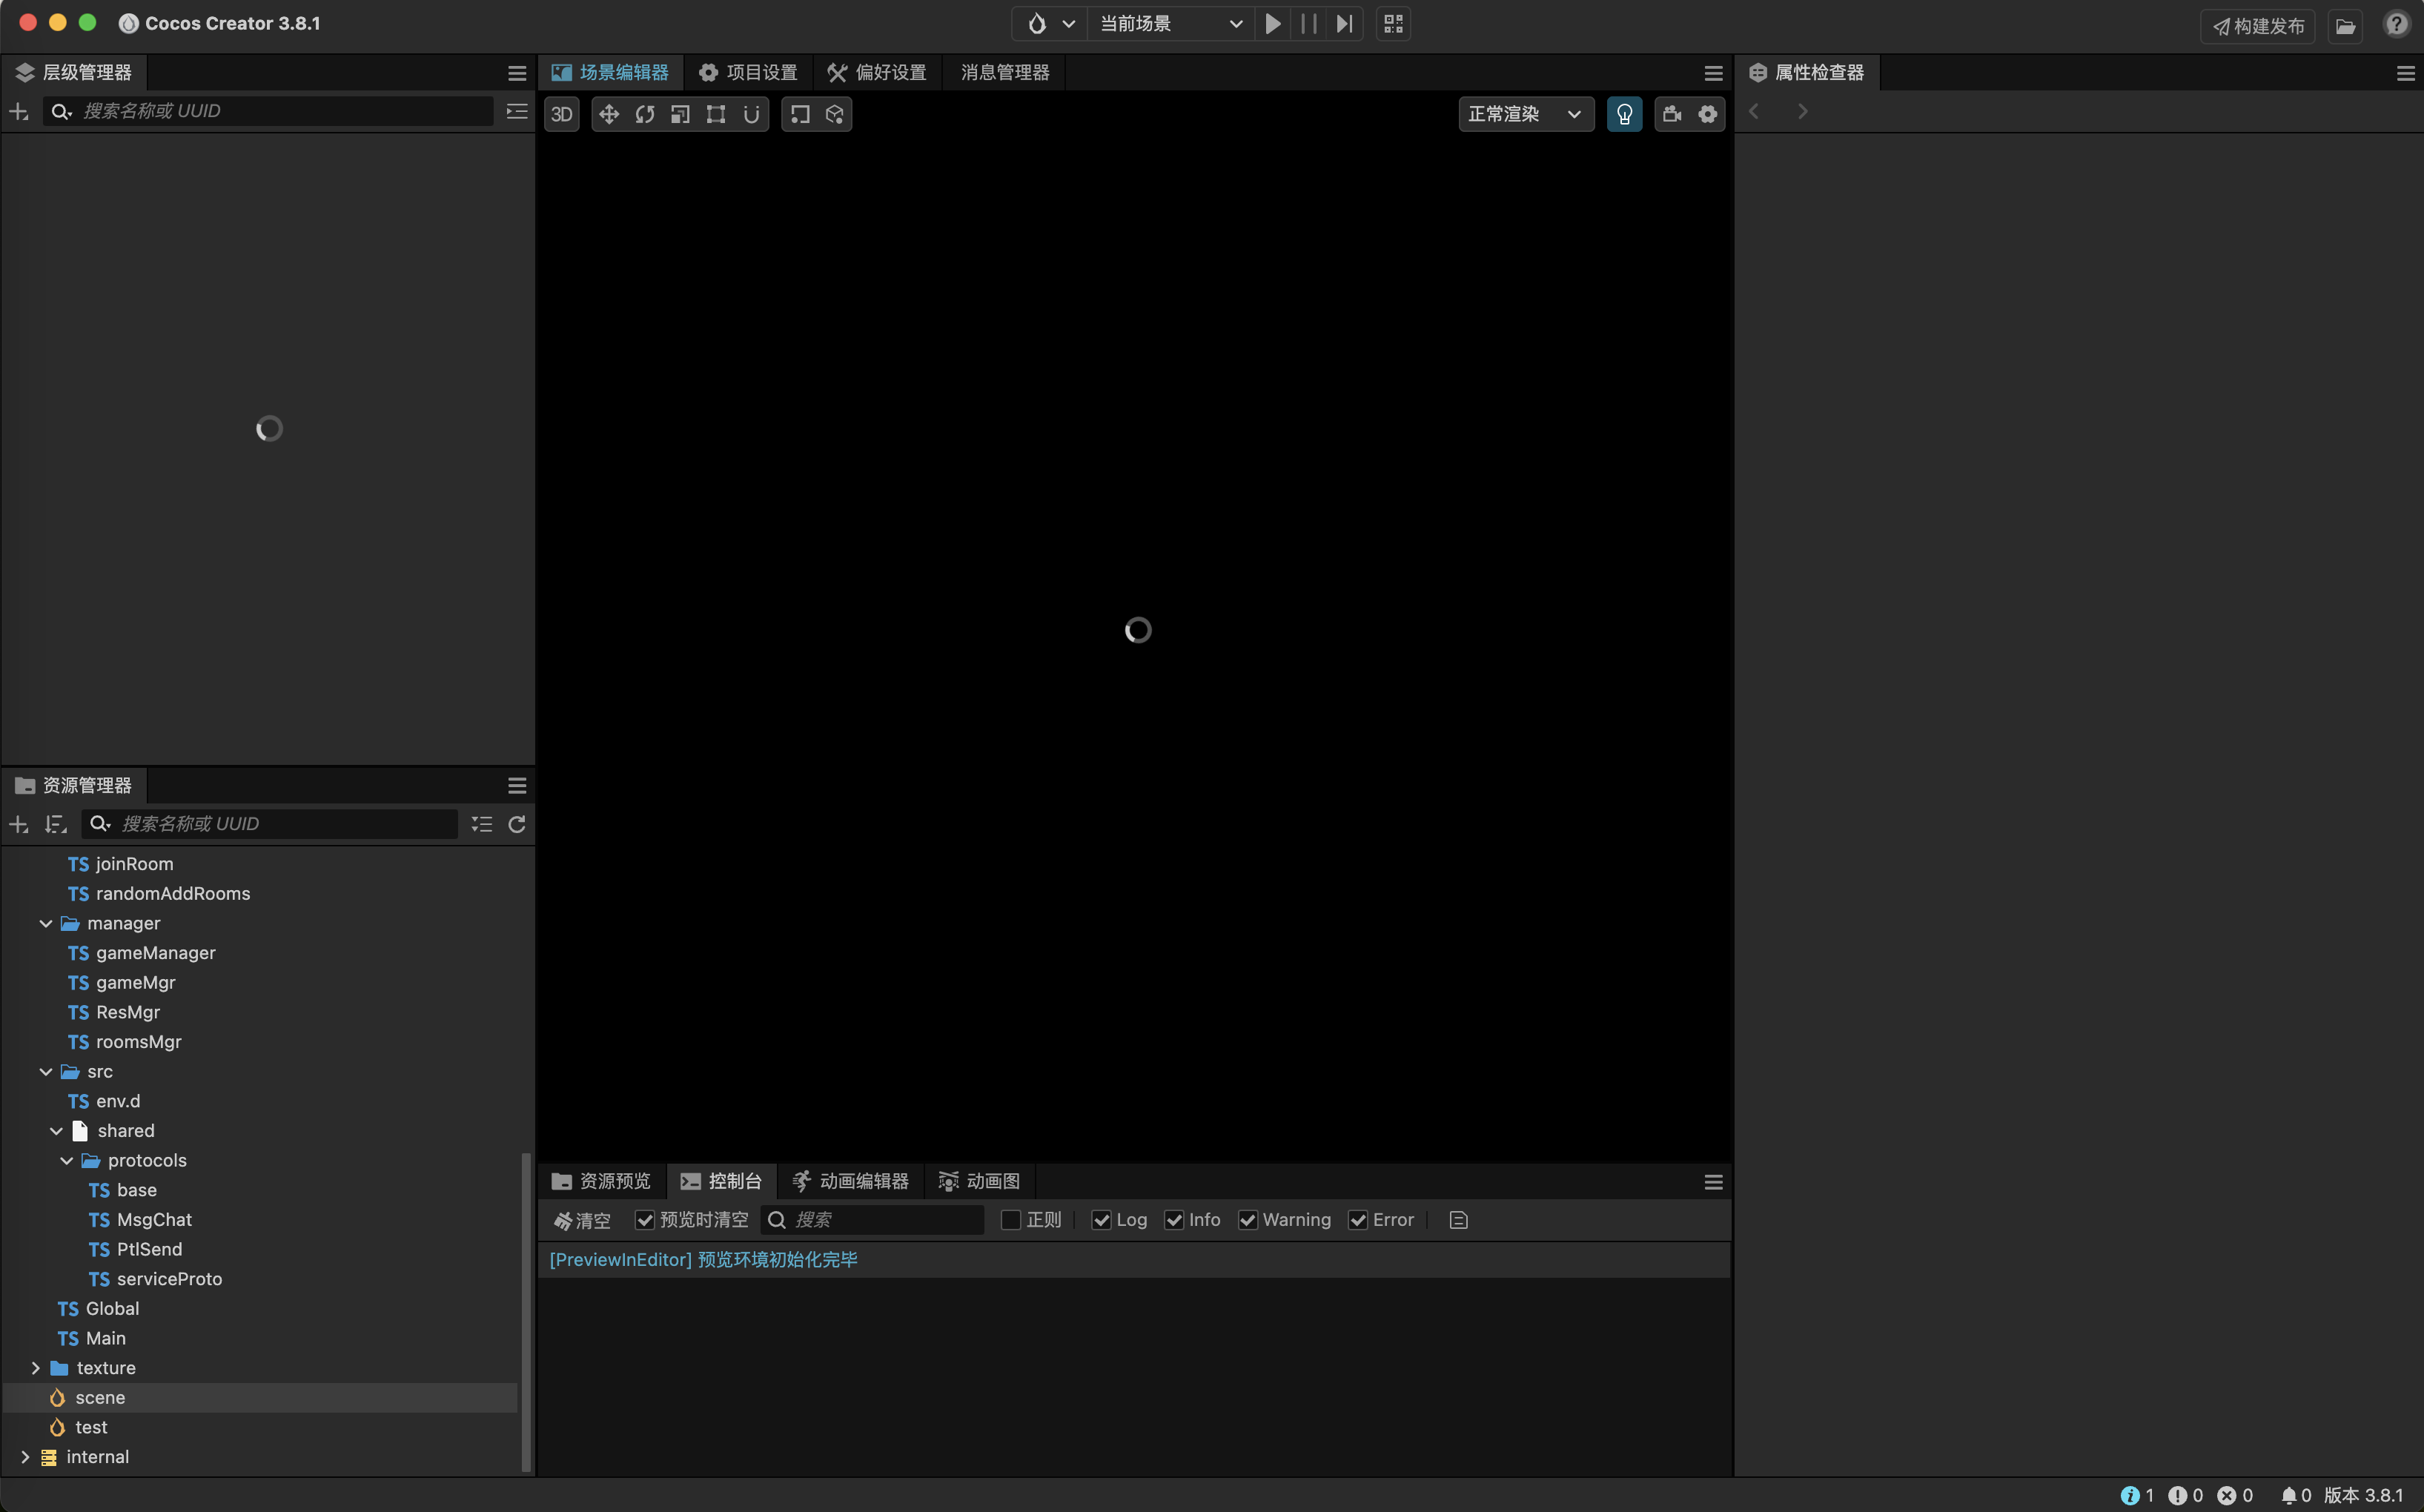The image size is (2424, 1512).
Task: Select the scale transform tool
Action: click(x=680, y=114)
